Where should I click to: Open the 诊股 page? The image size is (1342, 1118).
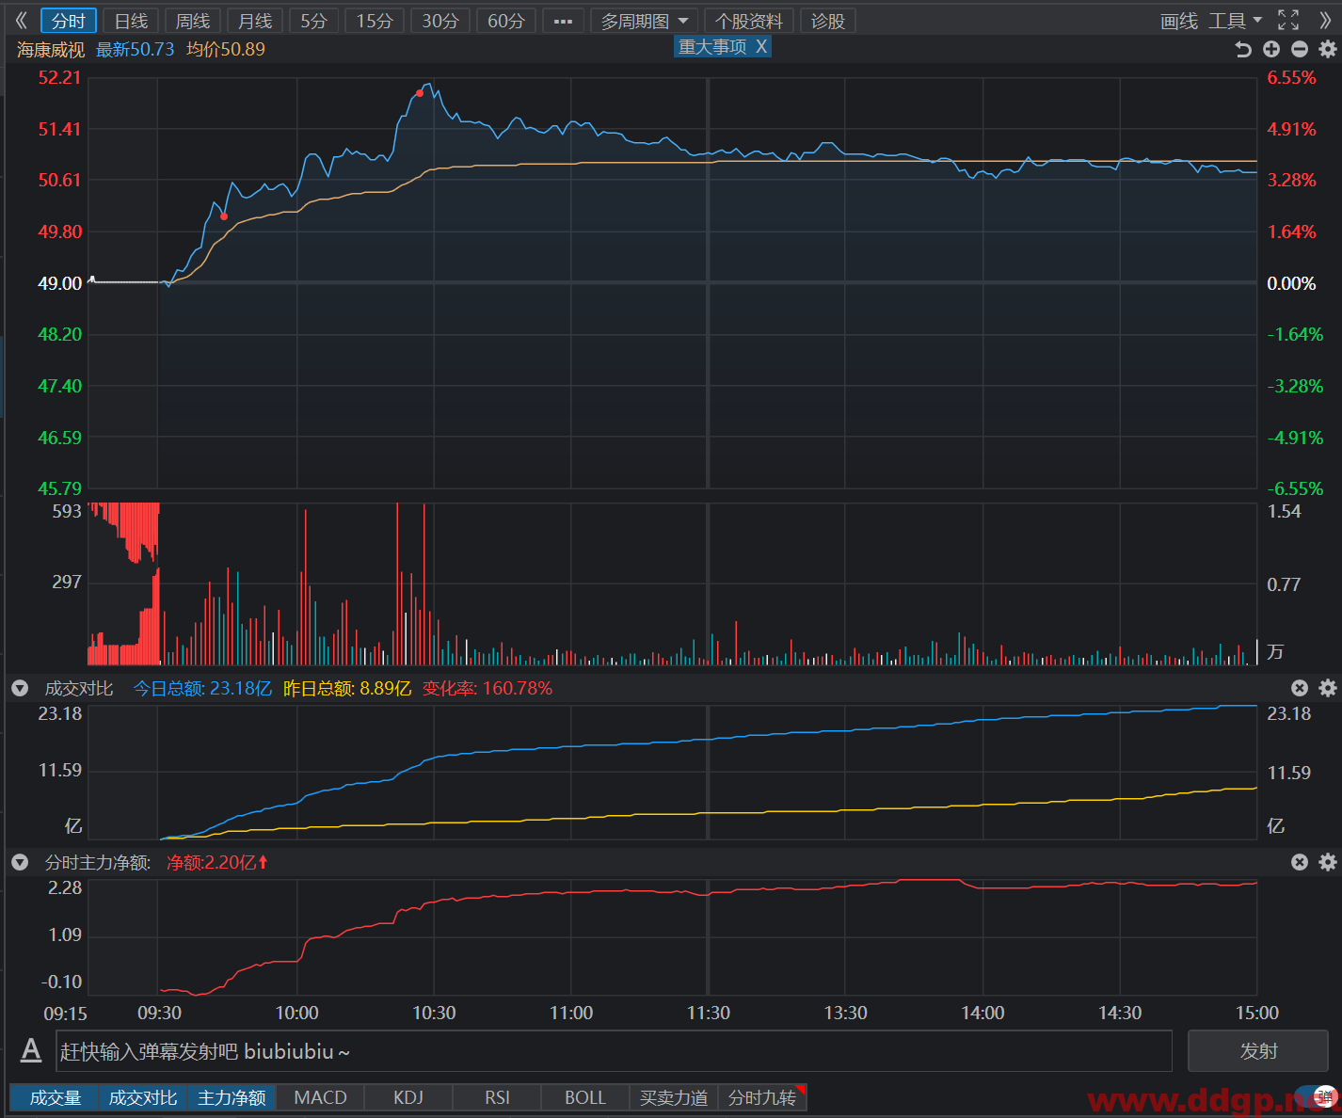(x=828, y=21)
